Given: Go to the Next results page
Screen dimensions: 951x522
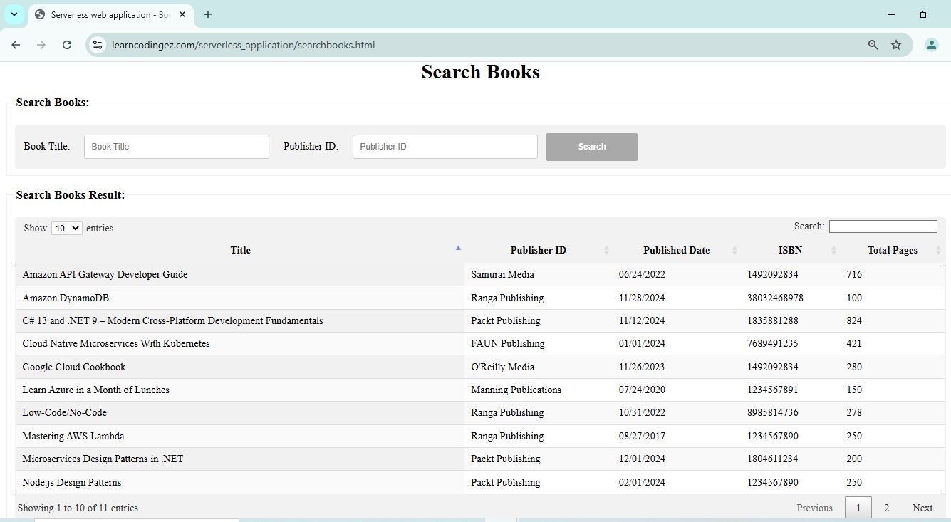Looking at the screenshot, I should (x=923, y=508).
